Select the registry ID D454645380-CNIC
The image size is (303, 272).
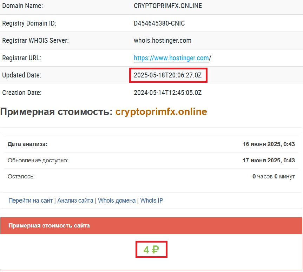point(159,23)
